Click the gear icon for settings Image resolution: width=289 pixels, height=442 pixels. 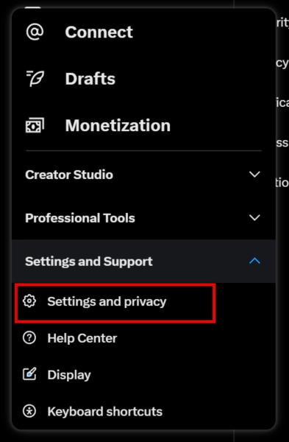click(x=29, y=301)
